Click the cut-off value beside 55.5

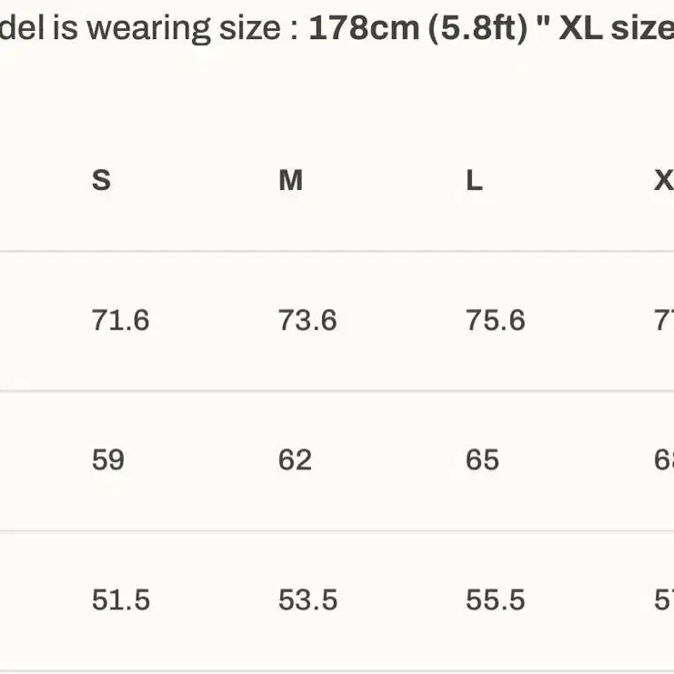tap(664, 600)
